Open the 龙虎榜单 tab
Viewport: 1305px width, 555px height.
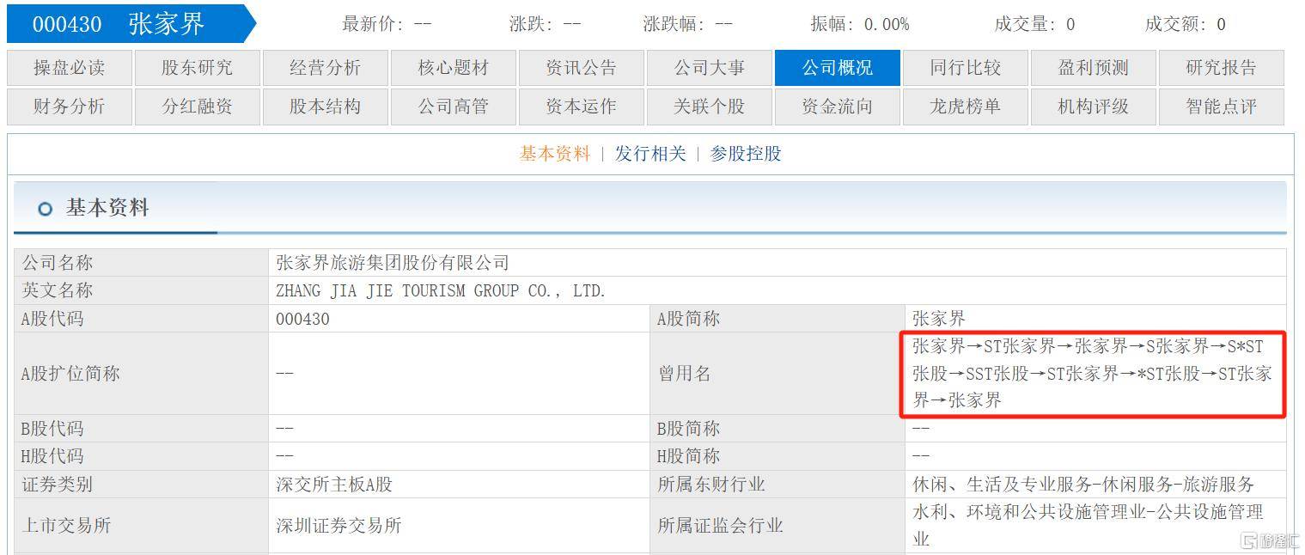click(966, 107)
